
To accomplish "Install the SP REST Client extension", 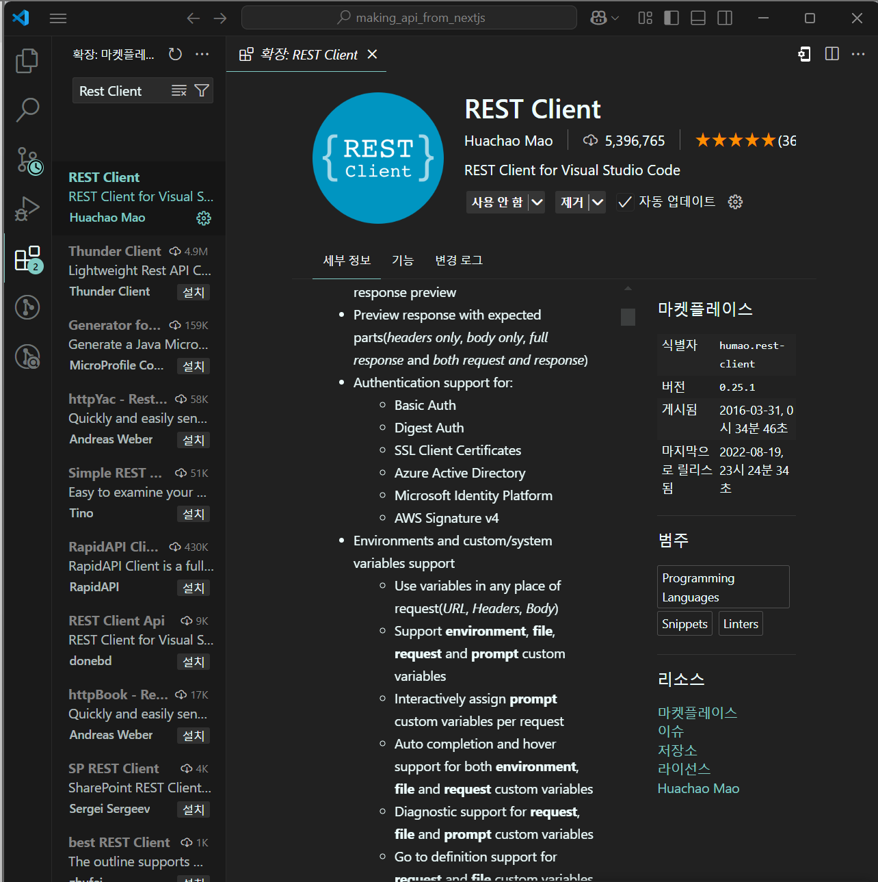I will (x=194, y=809).
